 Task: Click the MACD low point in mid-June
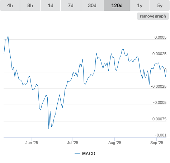point(49,129)
